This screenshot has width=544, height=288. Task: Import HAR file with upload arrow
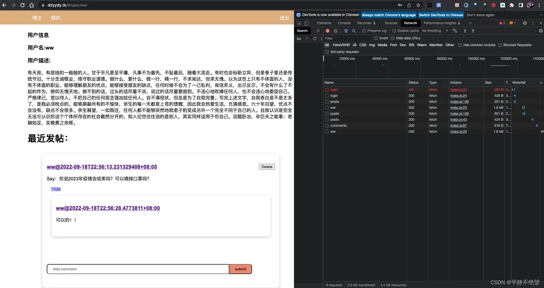[x=465, y=31]
